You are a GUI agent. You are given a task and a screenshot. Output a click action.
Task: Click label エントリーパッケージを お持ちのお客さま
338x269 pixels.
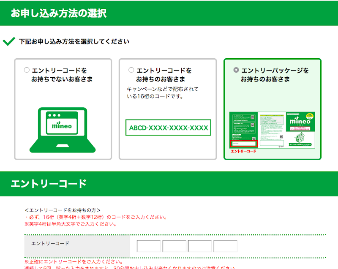pyautogui.click(x=275, y=75)
